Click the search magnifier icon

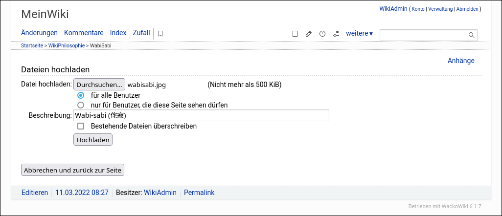click(x=471, y=35)
